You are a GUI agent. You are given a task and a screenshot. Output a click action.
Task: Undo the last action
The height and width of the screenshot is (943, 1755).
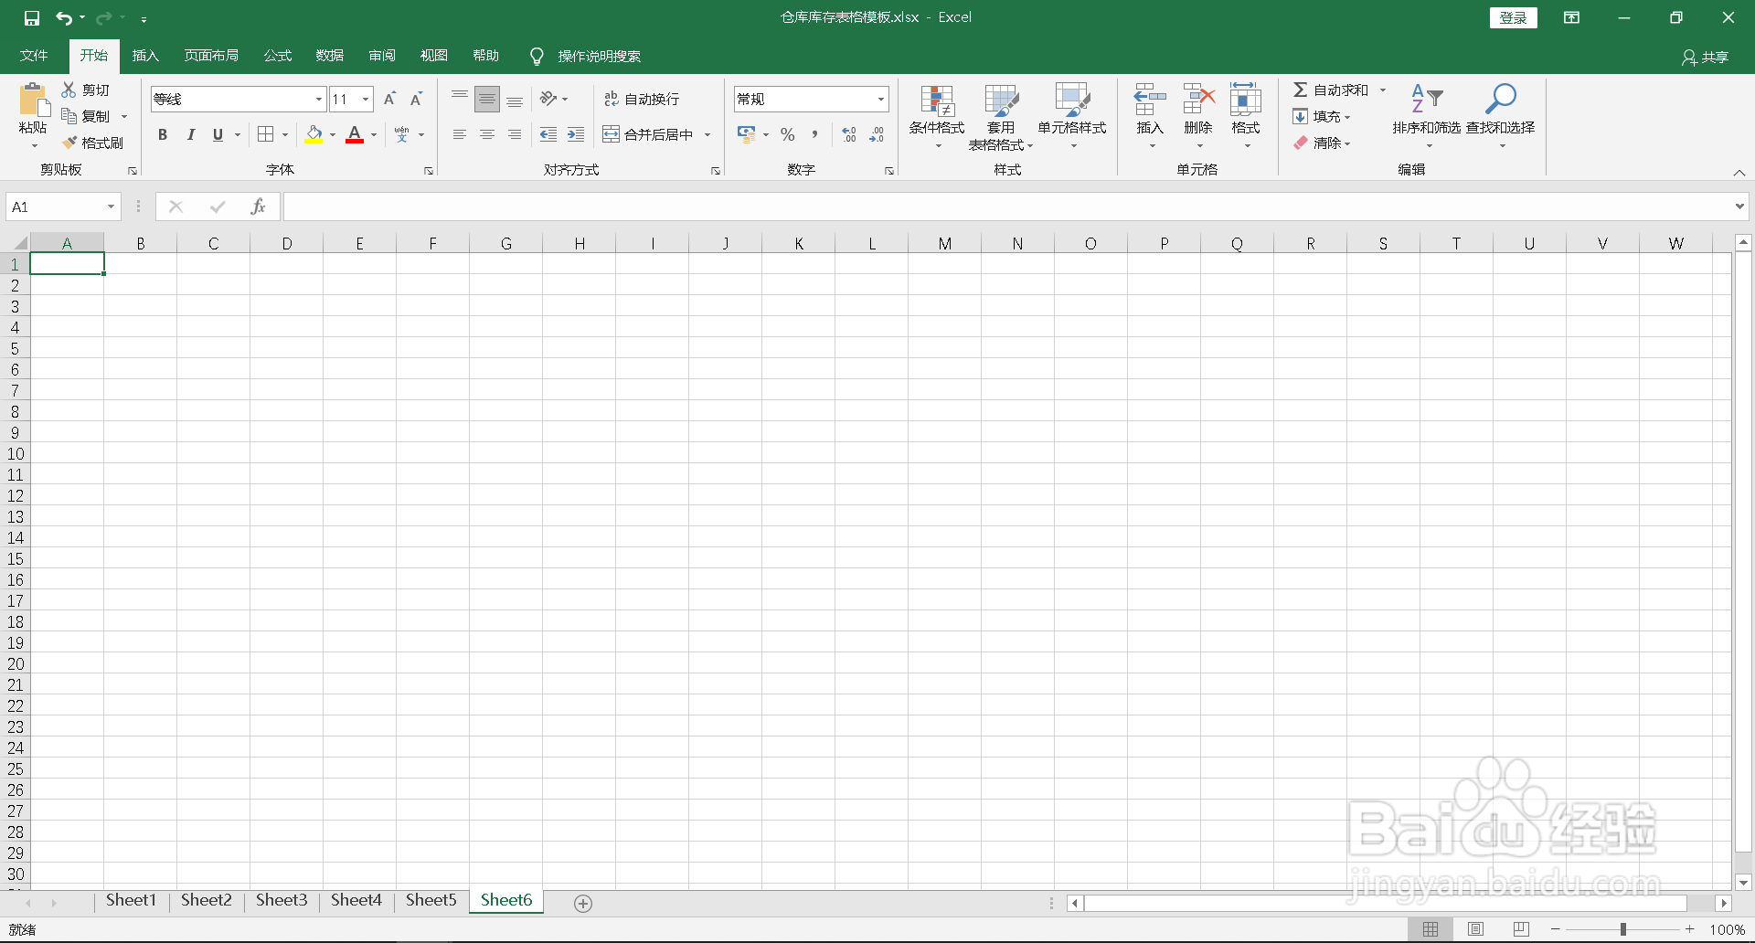tap(63, 17)
